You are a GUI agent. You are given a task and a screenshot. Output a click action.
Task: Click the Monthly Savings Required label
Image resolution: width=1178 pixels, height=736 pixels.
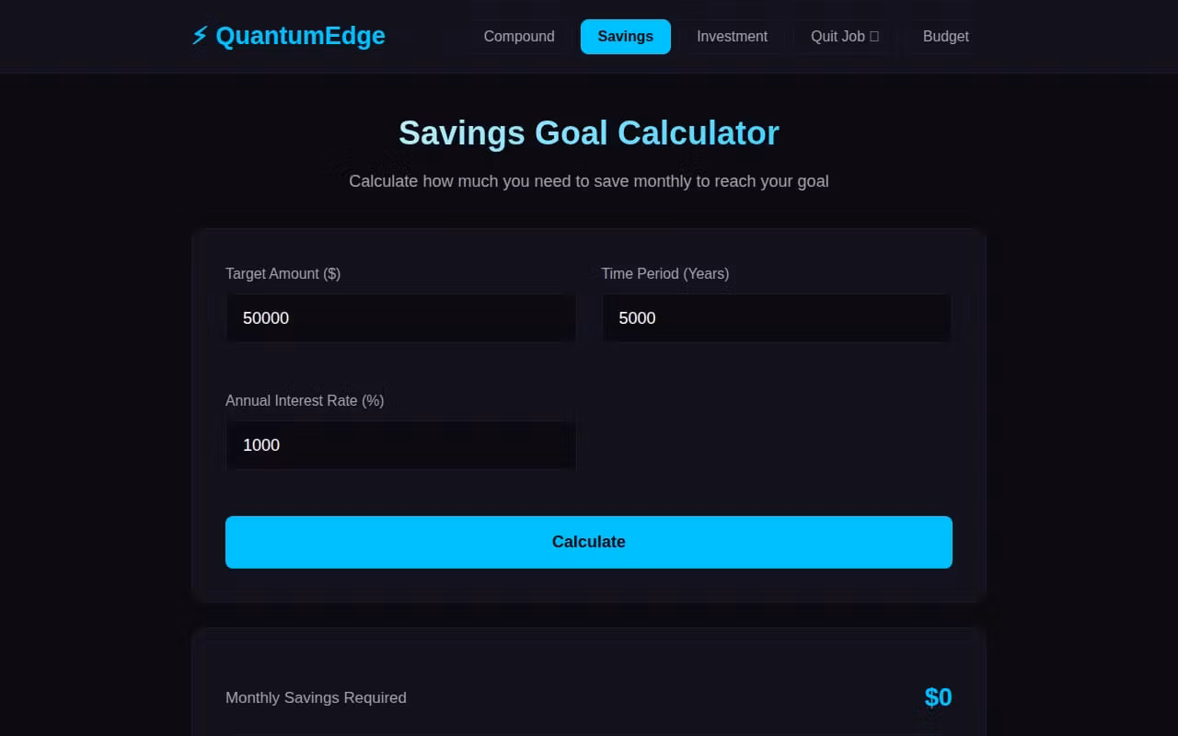[x=316, y=697]
